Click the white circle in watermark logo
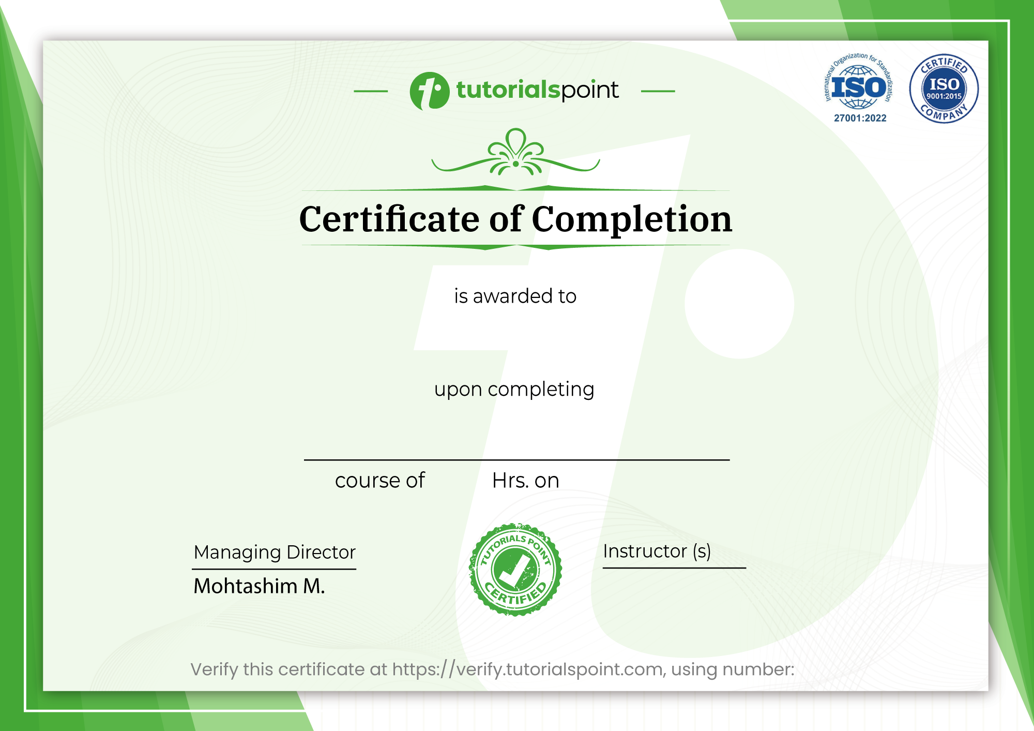The width and height of the screenshot is (1034, 731). [x=739, y=304]
